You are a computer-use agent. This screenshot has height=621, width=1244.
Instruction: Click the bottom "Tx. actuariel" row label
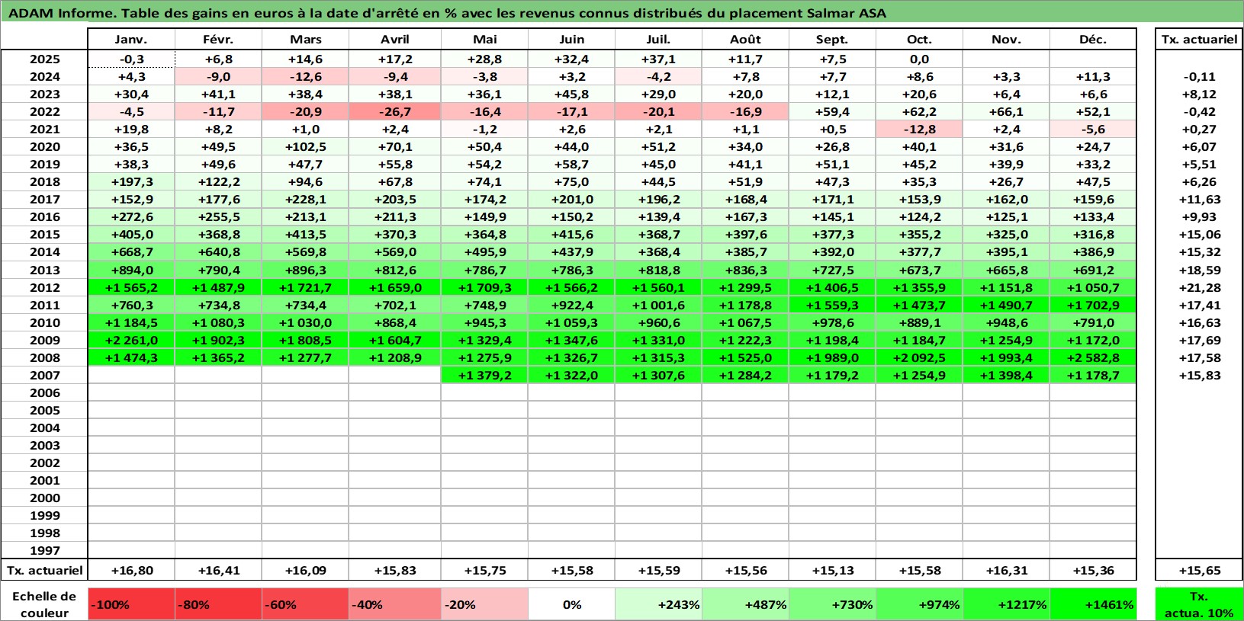(x=45, y=571)
